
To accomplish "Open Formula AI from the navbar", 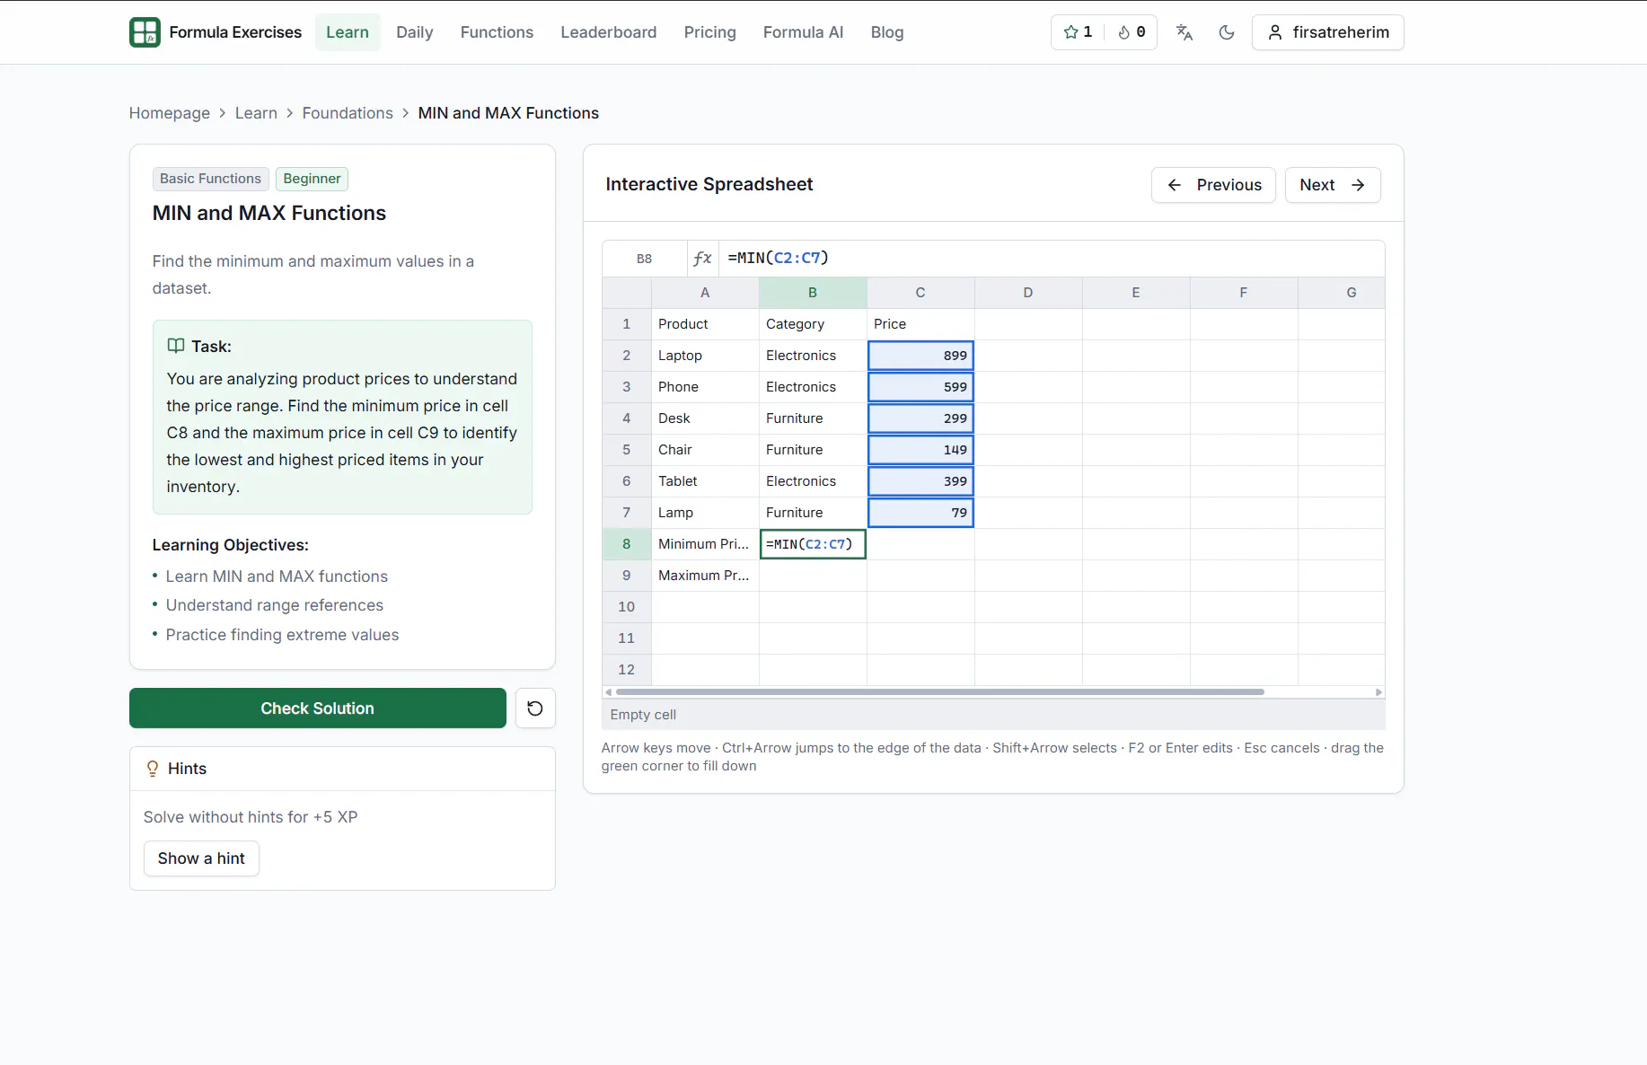I will 803,32.
